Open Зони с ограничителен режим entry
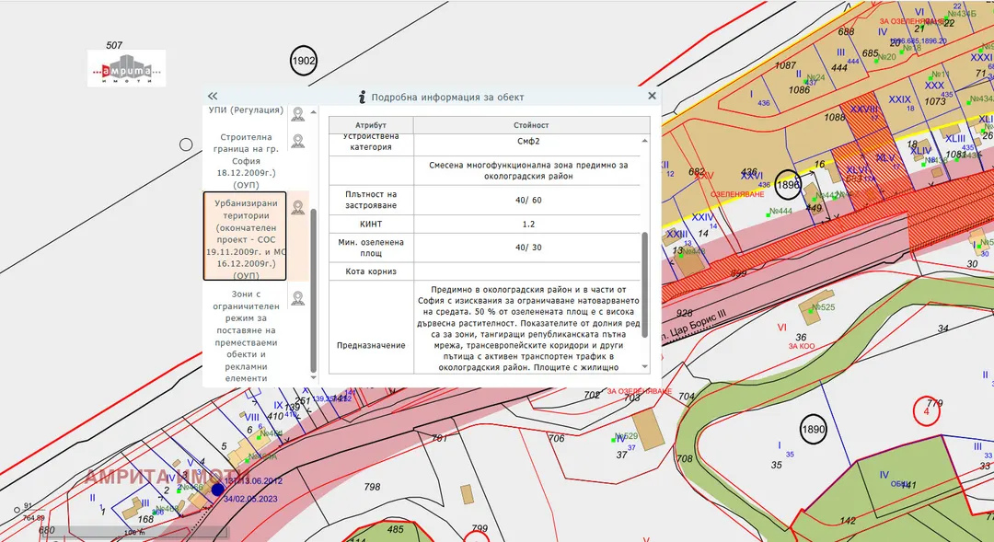Image resolution: width=994 pixels, height=542 pixels. point(246,336)
